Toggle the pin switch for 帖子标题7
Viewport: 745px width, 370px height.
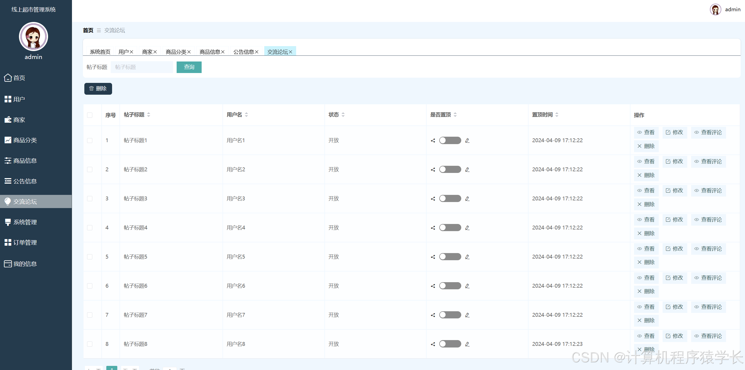click(450, 315)
